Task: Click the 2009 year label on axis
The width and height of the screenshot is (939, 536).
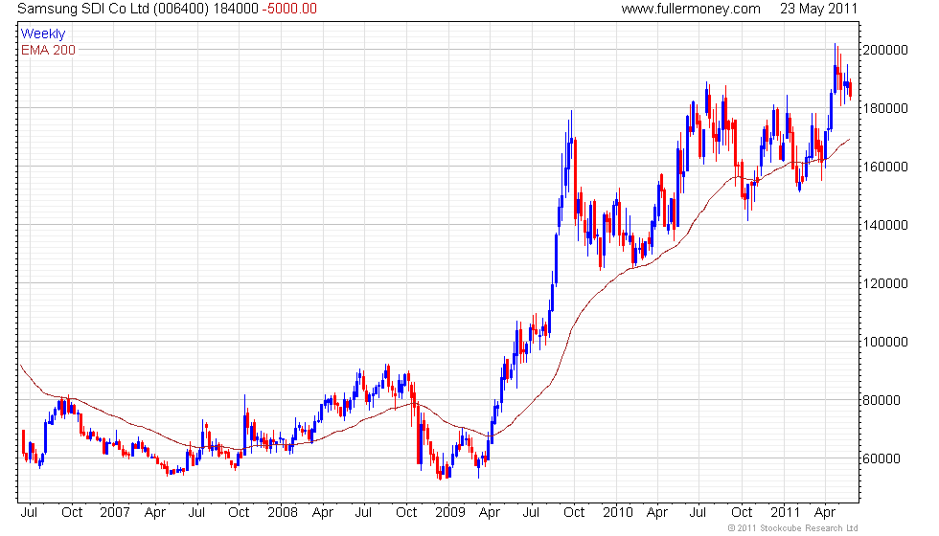Action: pyautogui.click(x=450, y=513)
